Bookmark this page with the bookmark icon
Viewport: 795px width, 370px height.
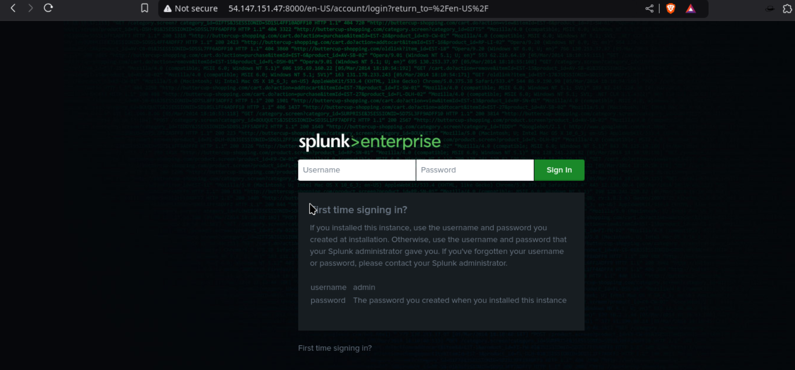145,8
